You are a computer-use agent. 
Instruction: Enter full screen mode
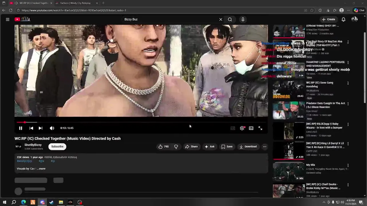point(260,128)
